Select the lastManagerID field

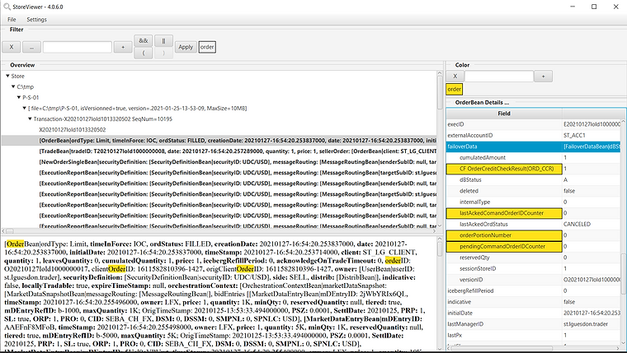[504, 324]
